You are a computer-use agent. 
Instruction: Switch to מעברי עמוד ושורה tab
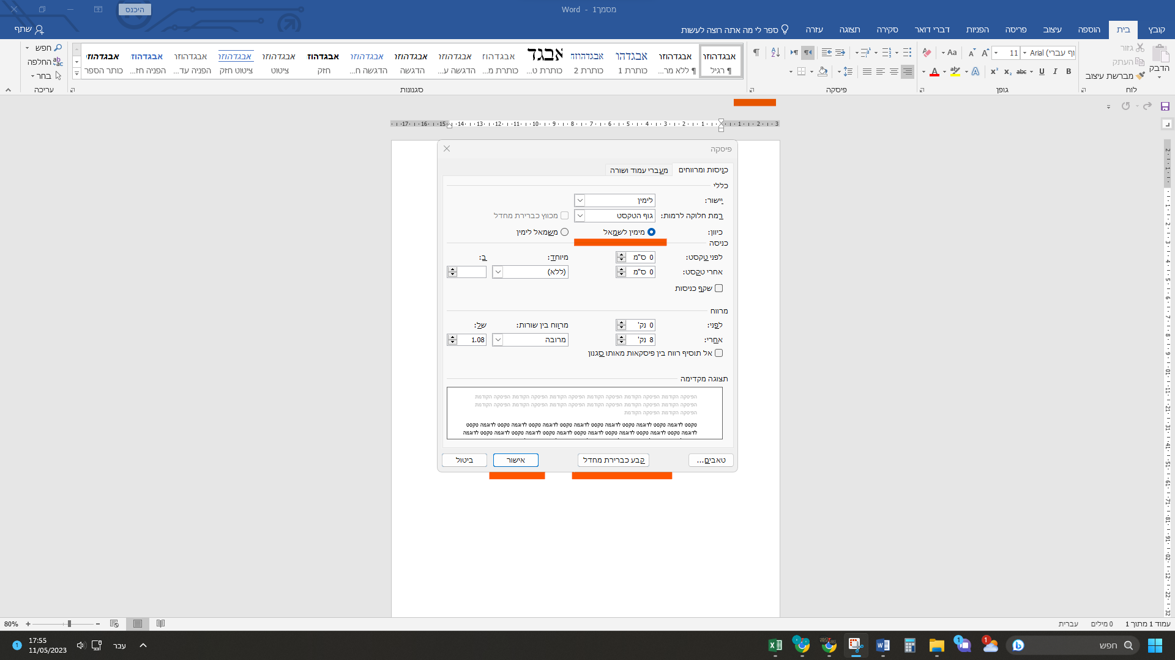[x=638, y=170]
